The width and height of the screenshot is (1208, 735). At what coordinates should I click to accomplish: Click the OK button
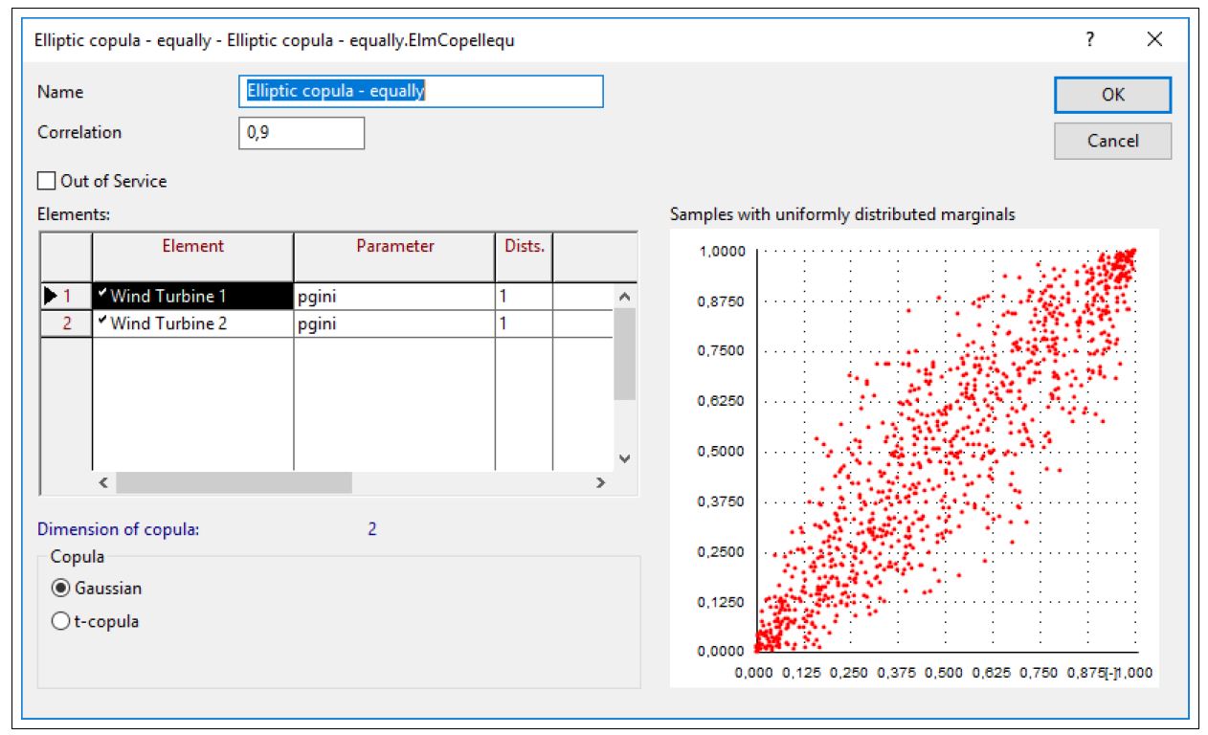click(x=1112, y=95)
